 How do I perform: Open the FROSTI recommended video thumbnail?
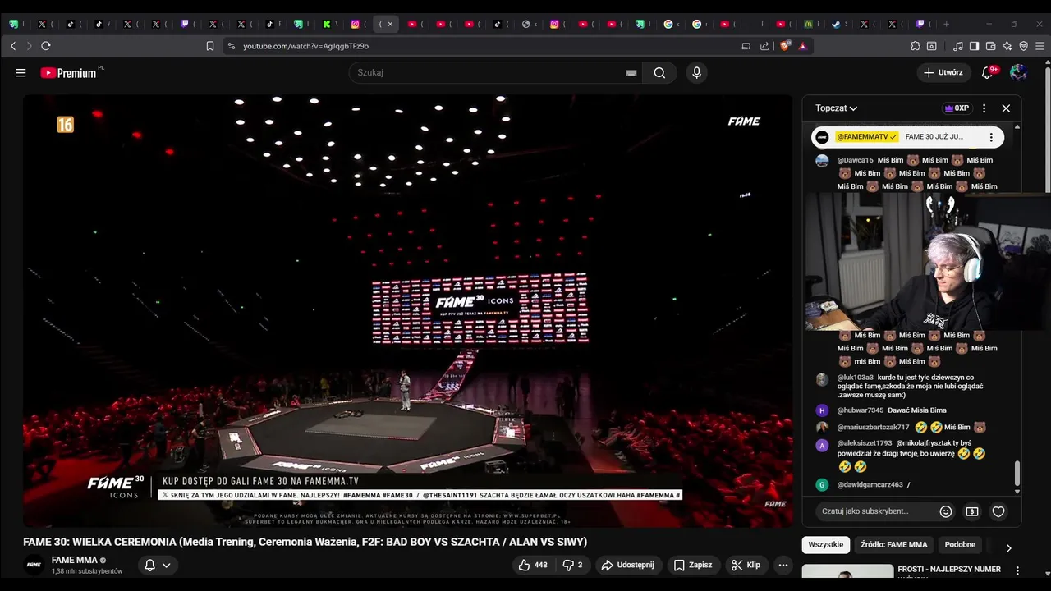point(847,571)
